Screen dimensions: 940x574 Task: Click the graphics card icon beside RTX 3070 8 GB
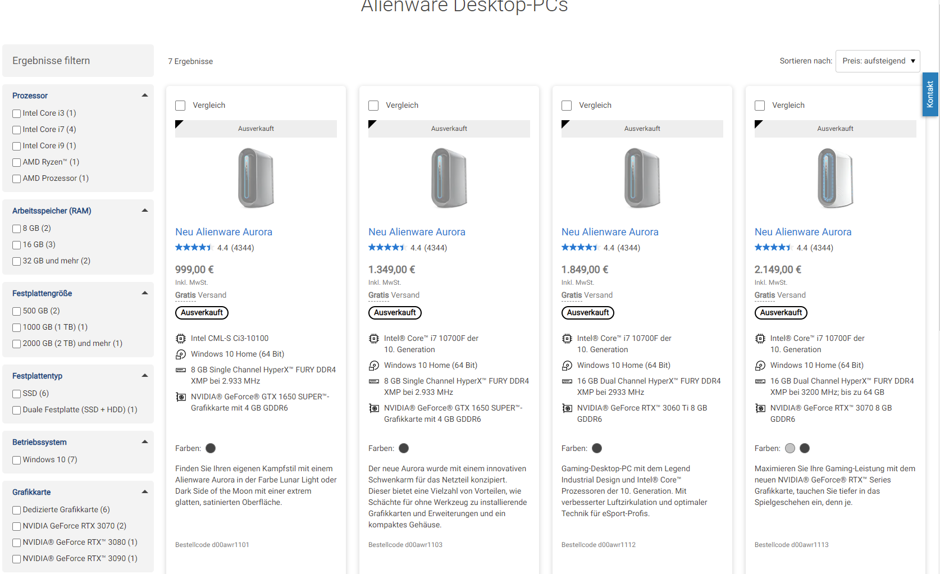[760, 408]
